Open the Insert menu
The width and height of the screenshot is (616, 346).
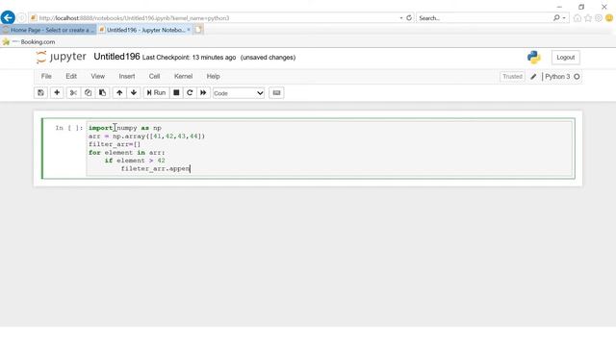tap(127, 77)
